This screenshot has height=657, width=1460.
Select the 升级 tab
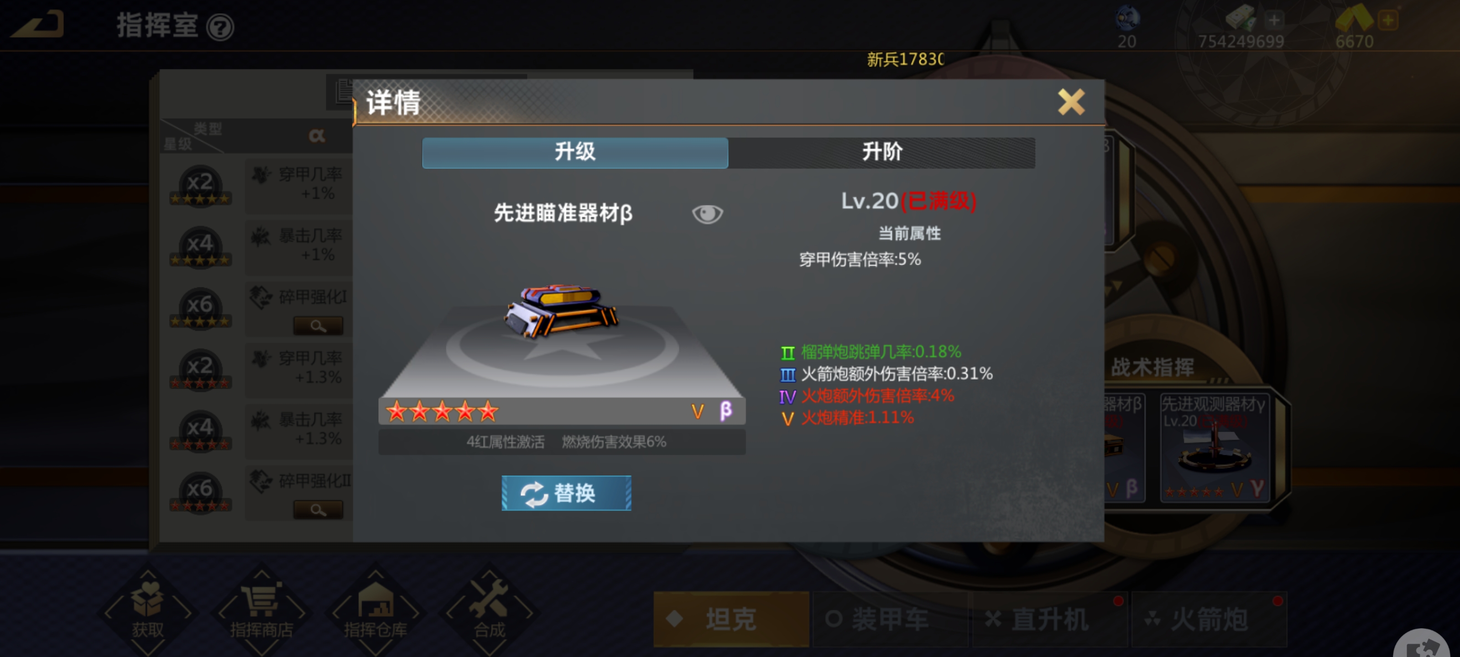click(x=575, y=152)
